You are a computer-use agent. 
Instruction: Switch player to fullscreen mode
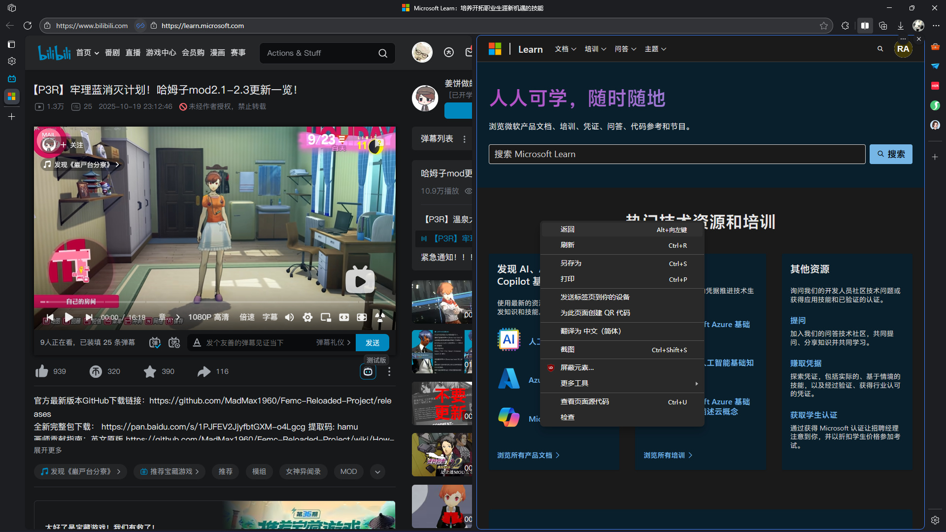(362, 317)
